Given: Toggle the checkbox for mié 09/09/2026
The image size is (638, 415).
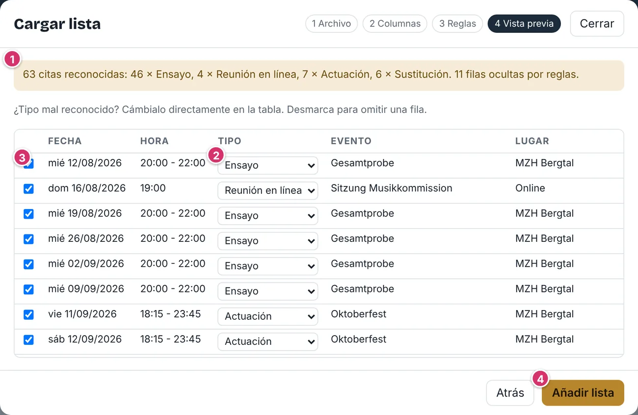Looking at the screenshot, I should click(29, 289).
